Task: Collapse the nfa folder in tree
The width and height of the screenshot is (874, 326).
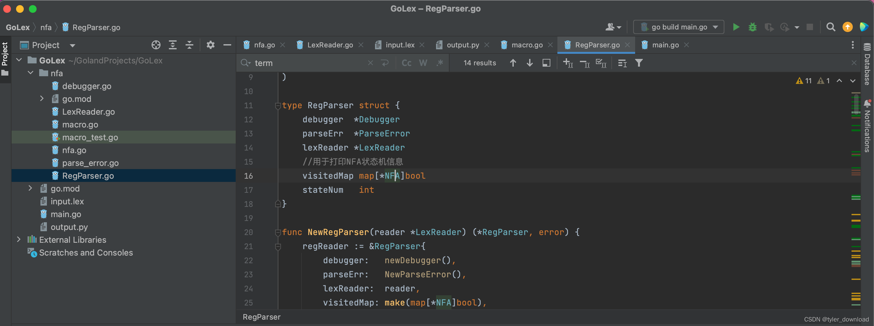Action: click(31, 73)
